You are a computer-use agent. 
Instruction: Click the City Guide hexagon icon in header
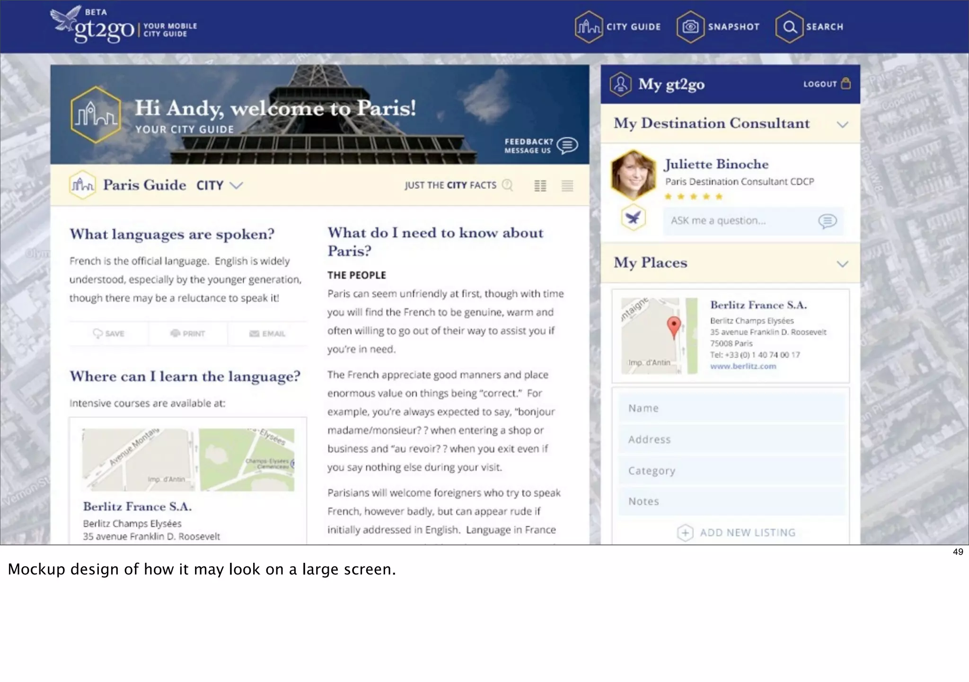click(589, 27)
